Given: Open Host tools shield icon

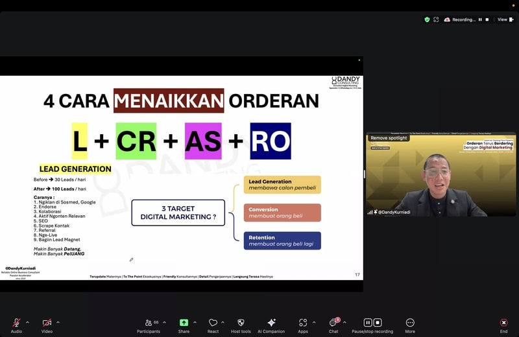Looking at the screenshot, I should (x=241, y=323).
